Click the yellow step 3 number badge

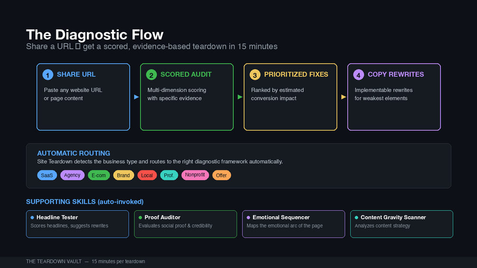tap(255, 75)
